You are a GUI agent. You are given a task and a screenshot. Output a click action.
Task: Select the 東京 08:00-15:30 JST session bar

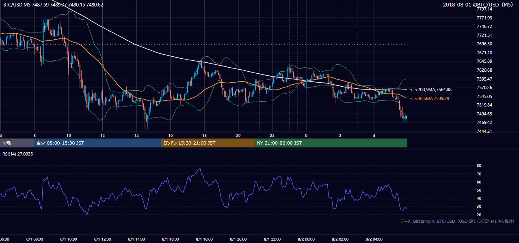tap(97, 143)
